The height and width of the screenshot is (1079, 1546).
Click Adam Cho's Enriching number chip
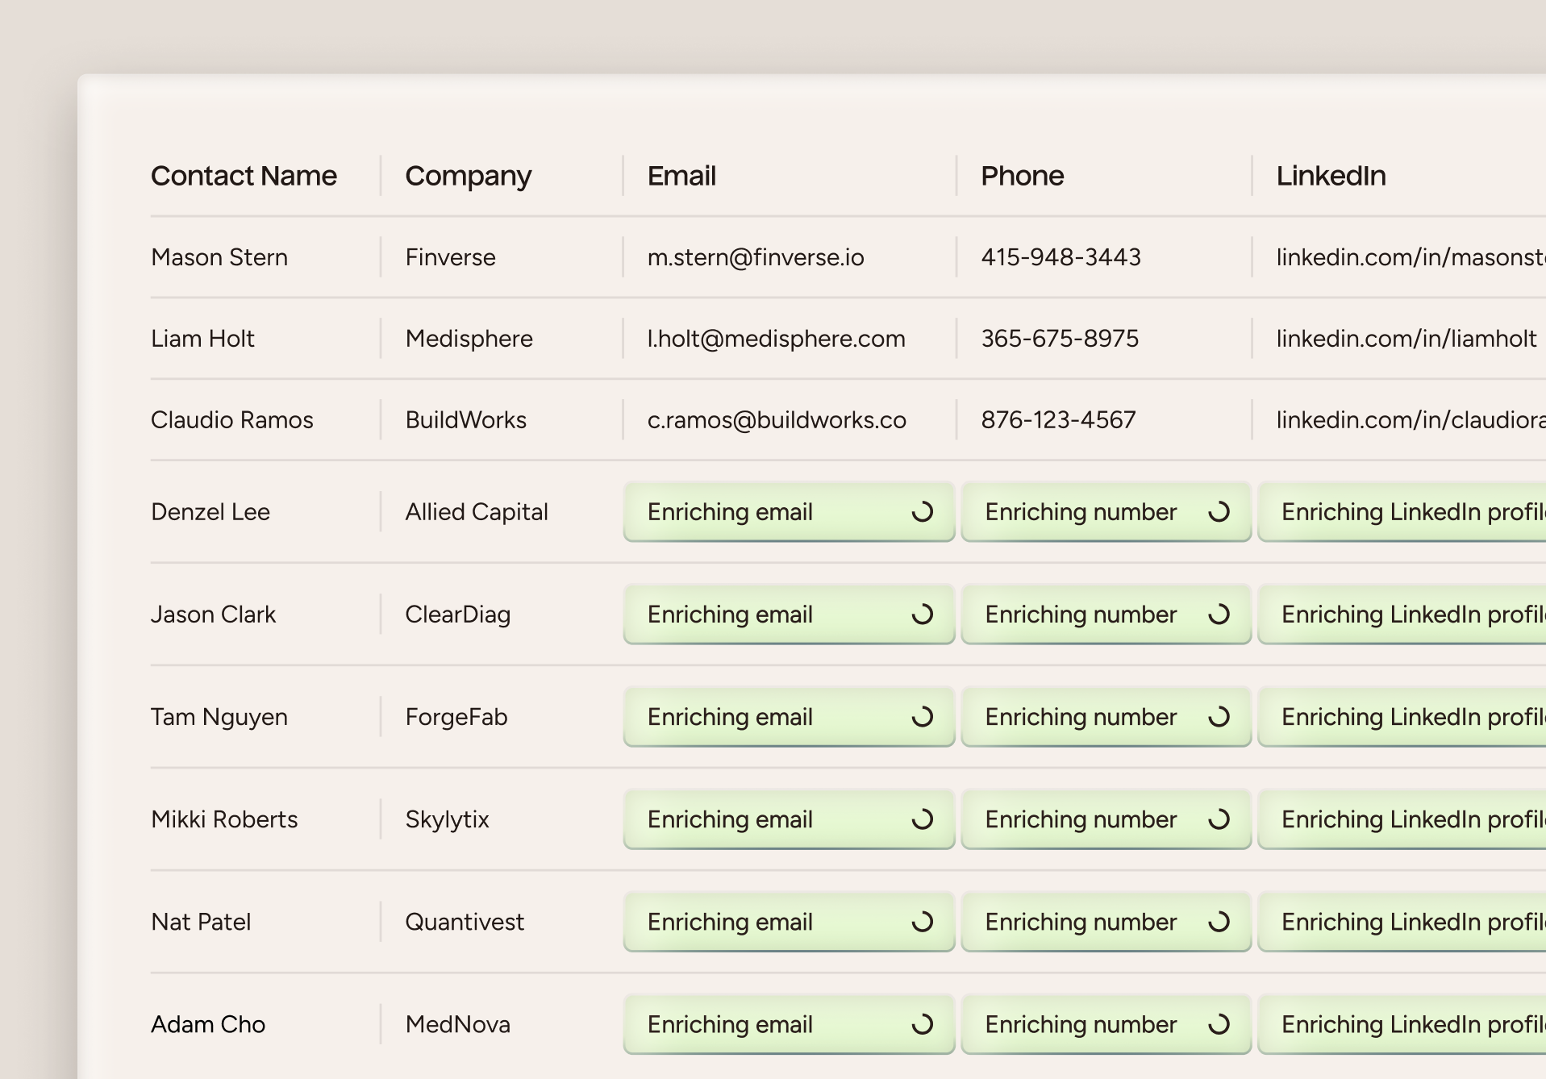pyautogui.click(x=1106, y=1024)
